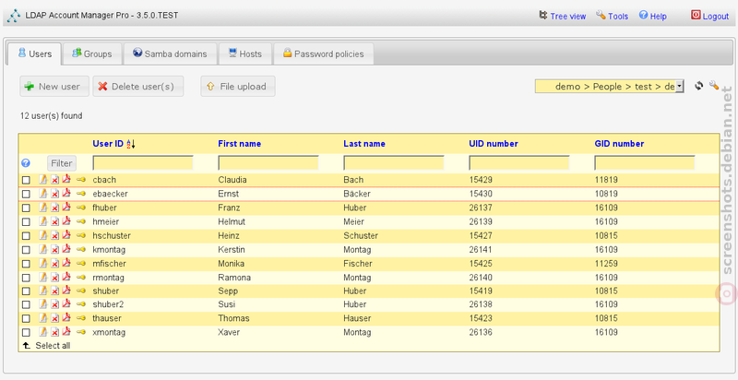
Task: Open the Hosts tab
Action: (245, 53)
